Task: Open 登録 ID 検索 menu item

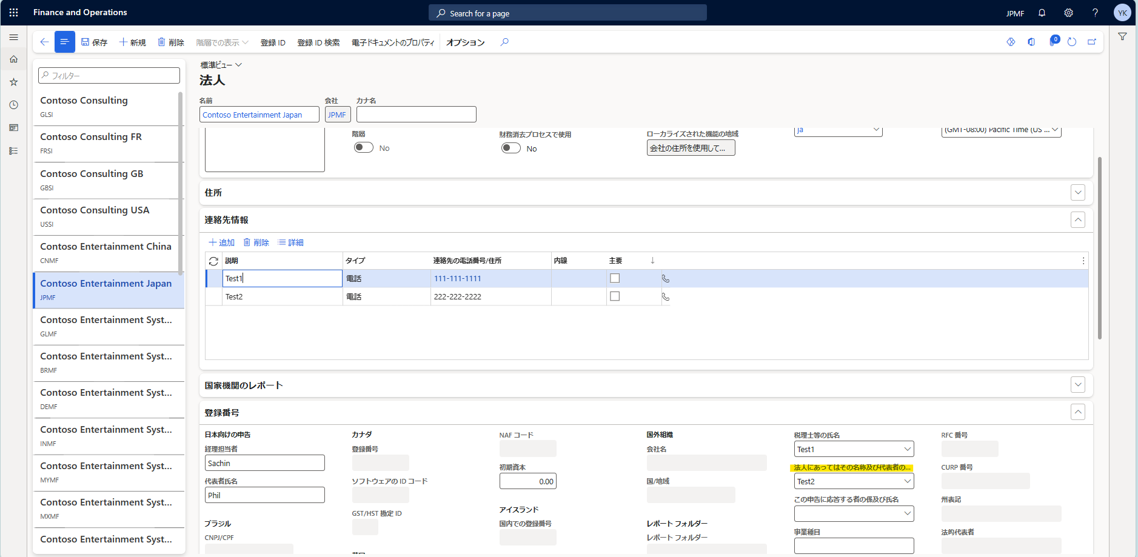Action: pyautogui.click(x=318, y=42)
